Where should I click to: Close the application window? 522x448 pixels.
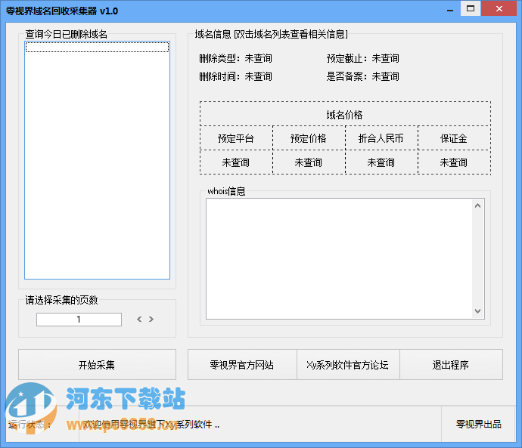coord(499,8)
